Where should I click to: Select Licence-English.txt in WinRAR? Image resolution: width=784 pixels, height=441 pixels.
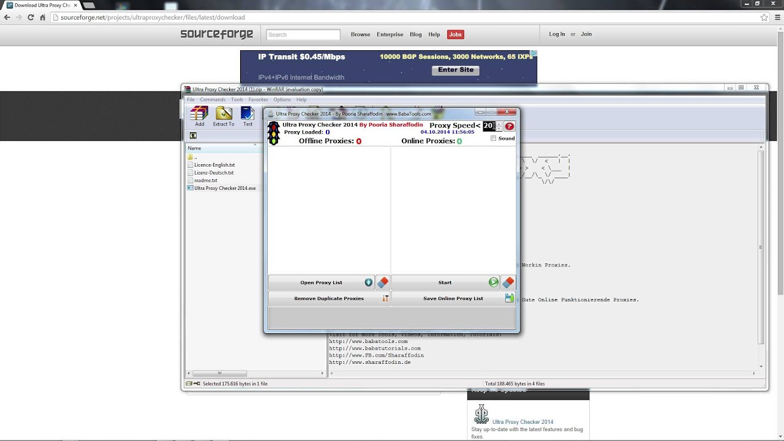[214, 165]
